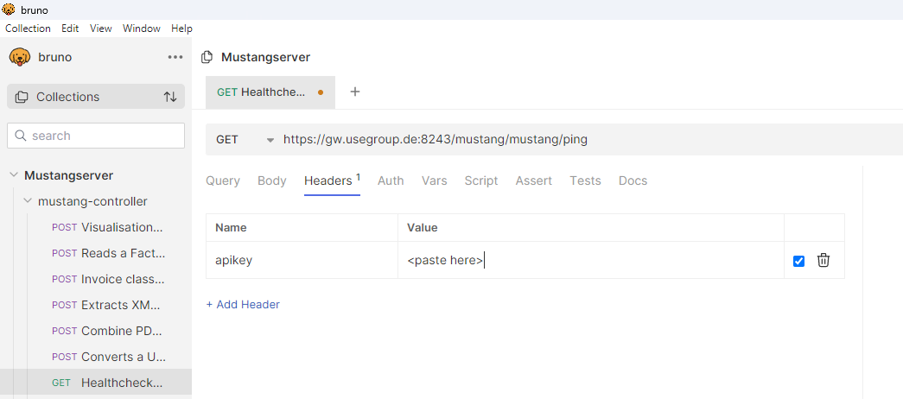
Task: Click the collection icon next to Mustangserver title
Action: [207, 57]
